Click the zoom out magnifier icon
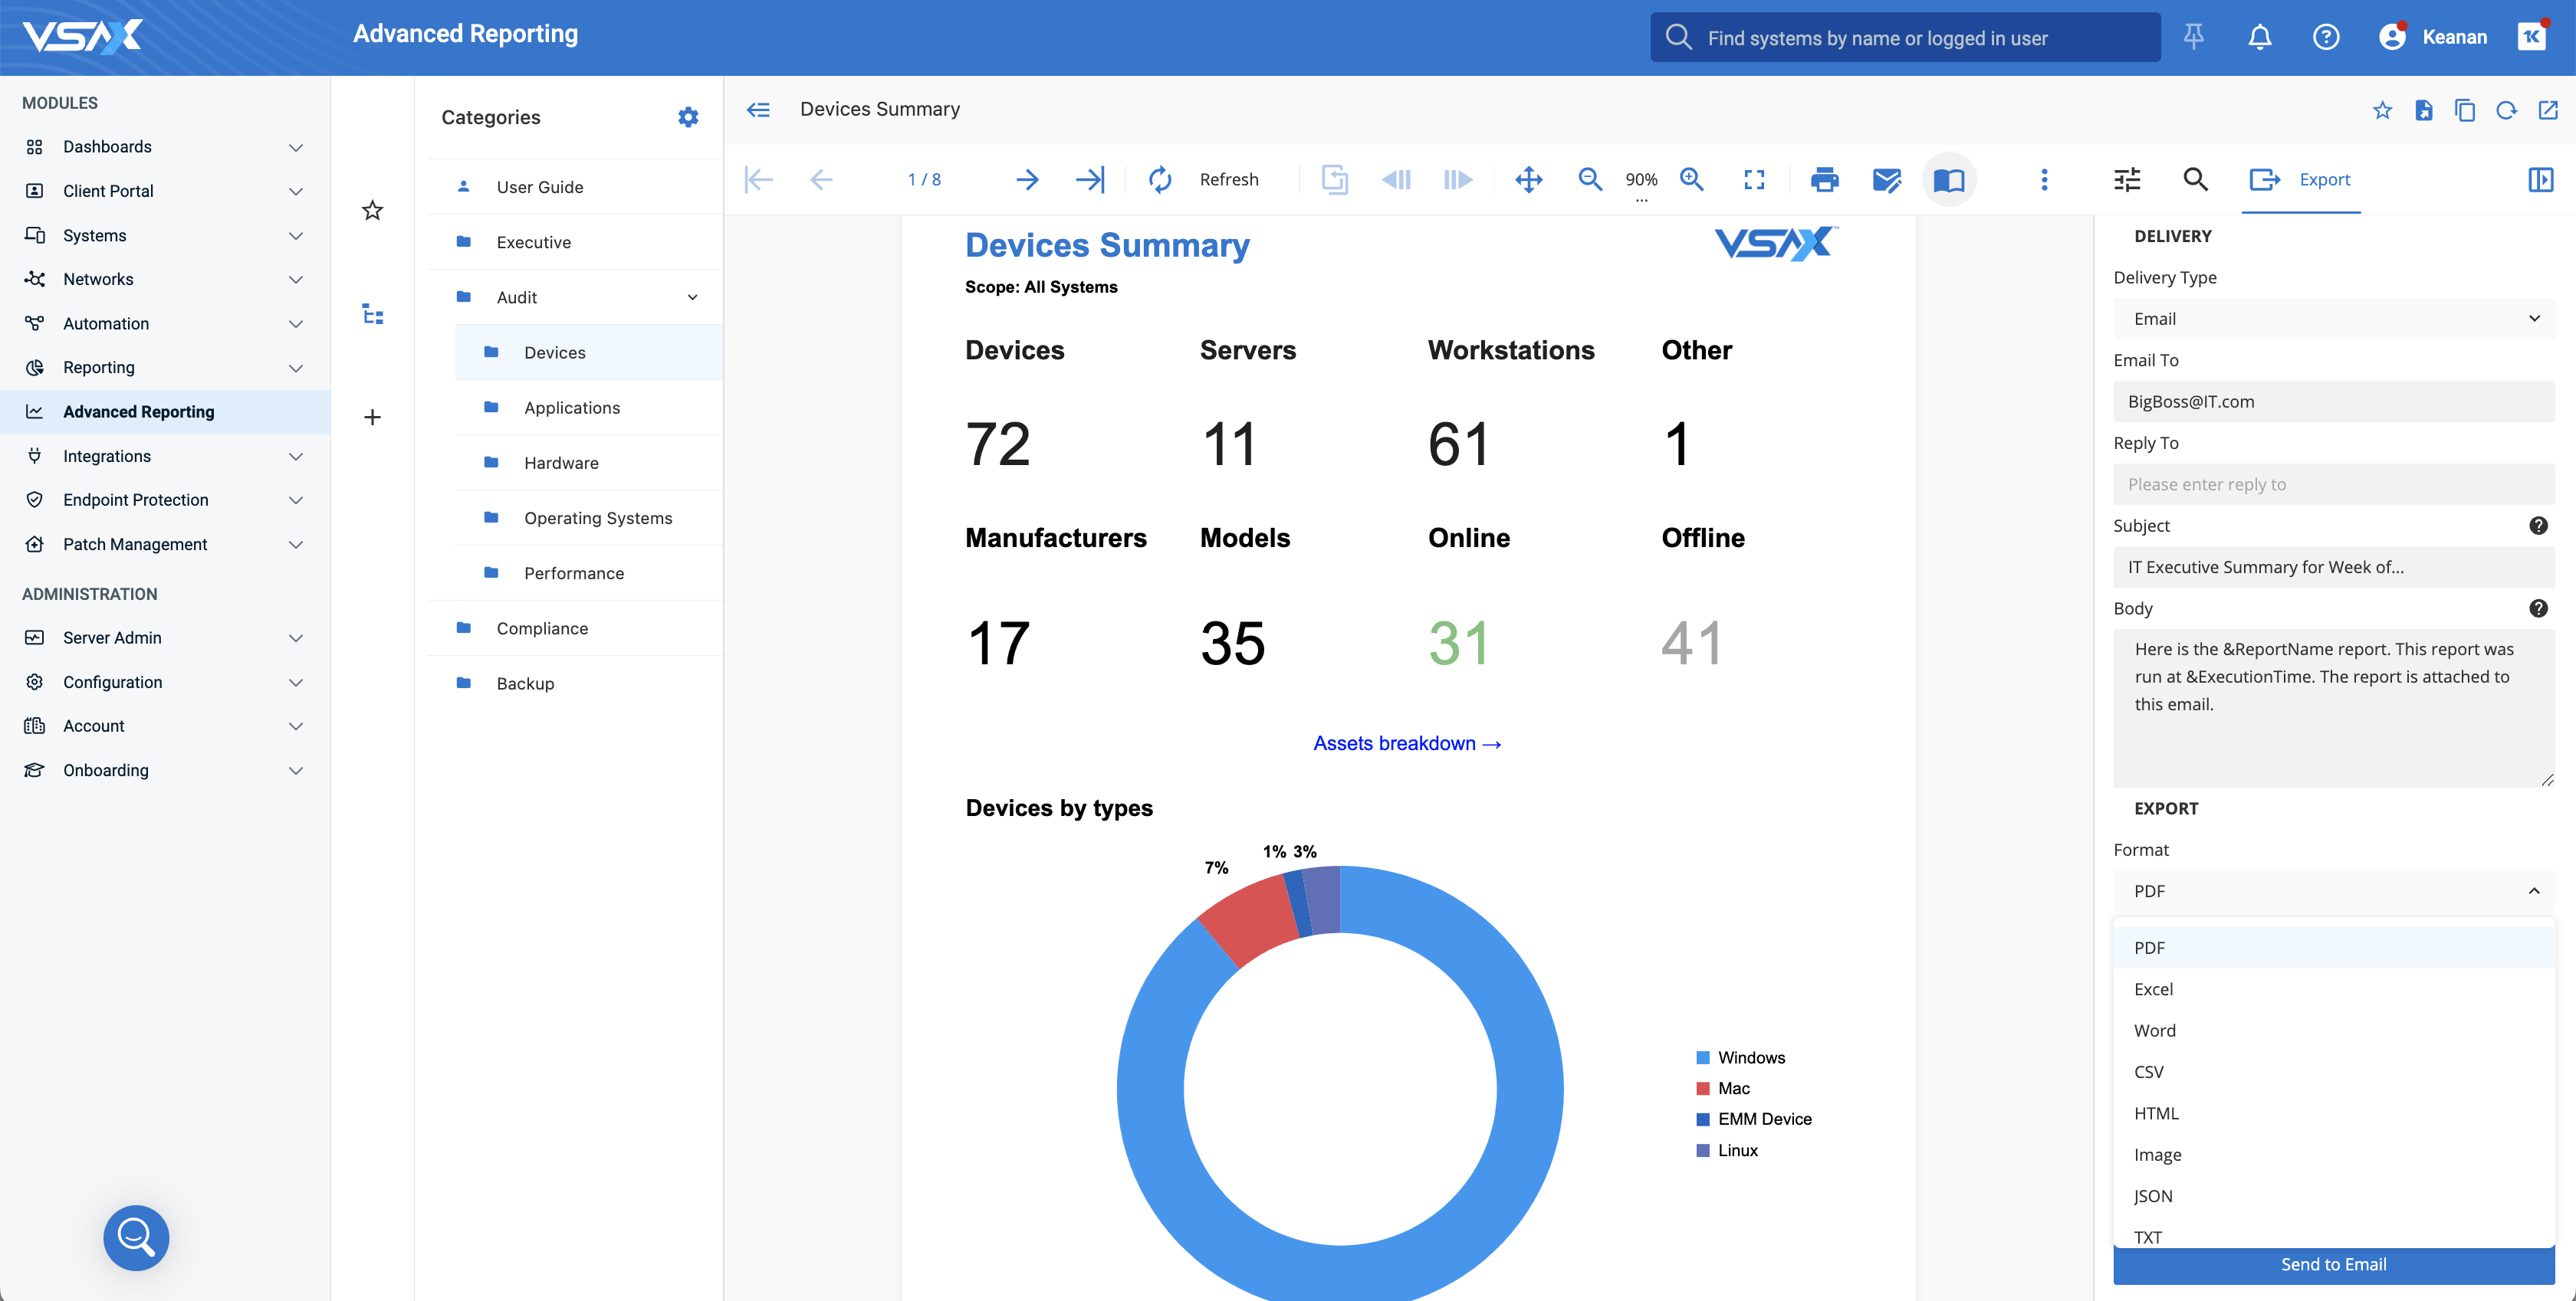Image resolution: width=2576 pixels, height=1301 pixels. click(1589, 180)
